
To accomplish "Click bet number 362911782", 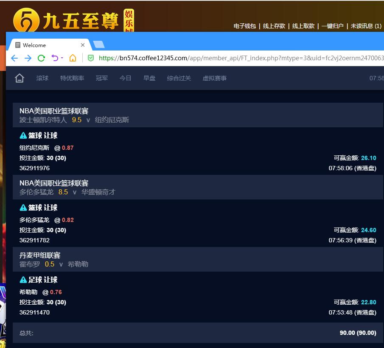I will coord(34,240).
